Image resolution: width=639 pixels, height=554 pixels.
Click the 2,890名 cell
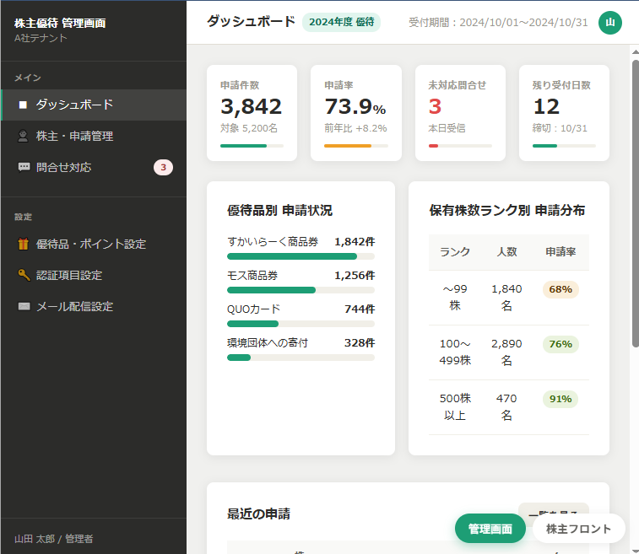506,352
